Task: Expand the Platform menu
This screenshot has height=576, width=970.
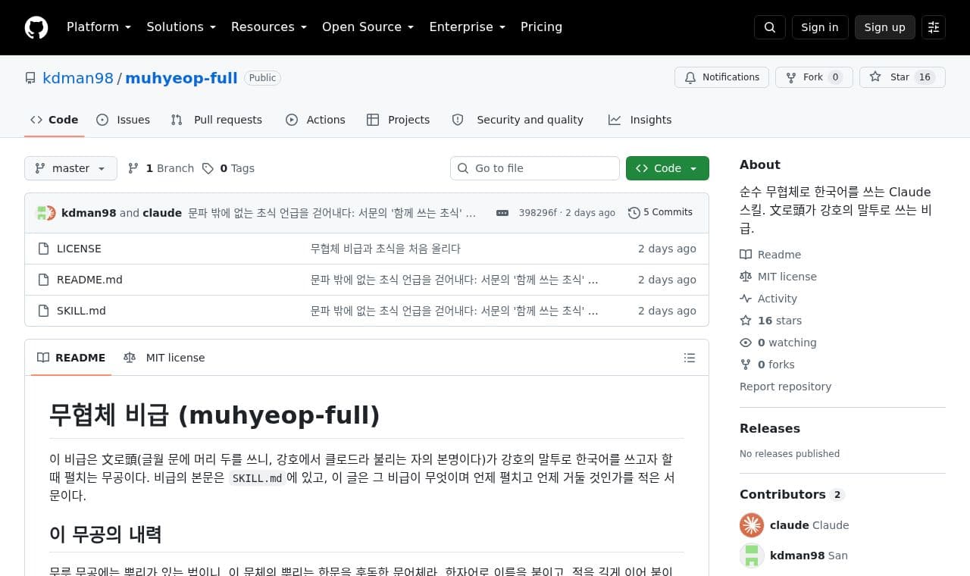Action: 99,27
